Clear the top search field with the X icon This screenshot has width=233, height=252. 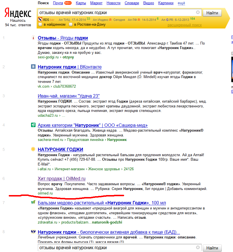[x=198, y=12]
